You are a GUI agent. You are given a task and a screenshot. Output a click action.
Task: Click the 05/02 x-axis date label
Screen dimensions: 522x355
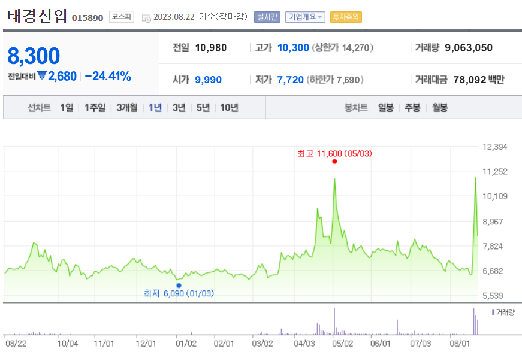point(343,344)
